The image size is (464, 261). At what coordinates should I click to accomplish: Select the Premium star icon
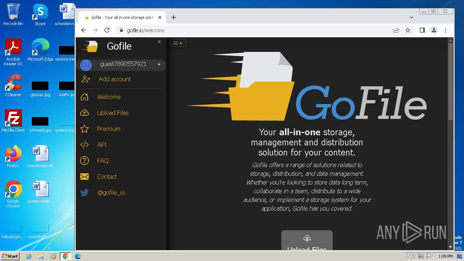pyautogui.click(x=84, y=129)
